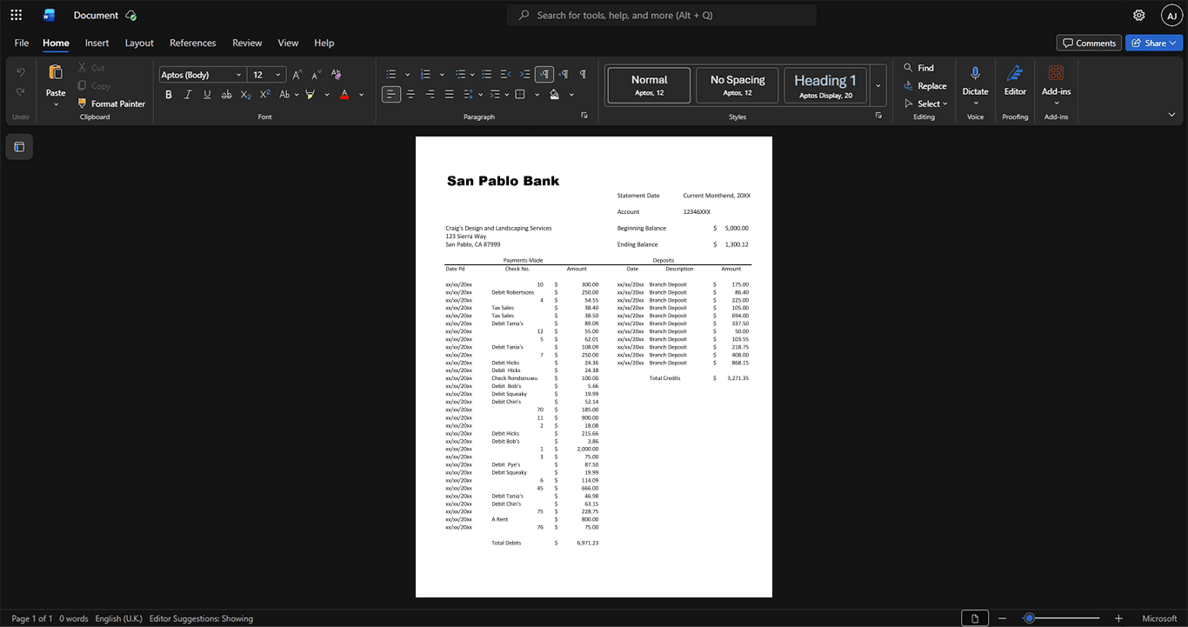Open the Help tab
1188x627 pixels.
[x=324, y=43]
